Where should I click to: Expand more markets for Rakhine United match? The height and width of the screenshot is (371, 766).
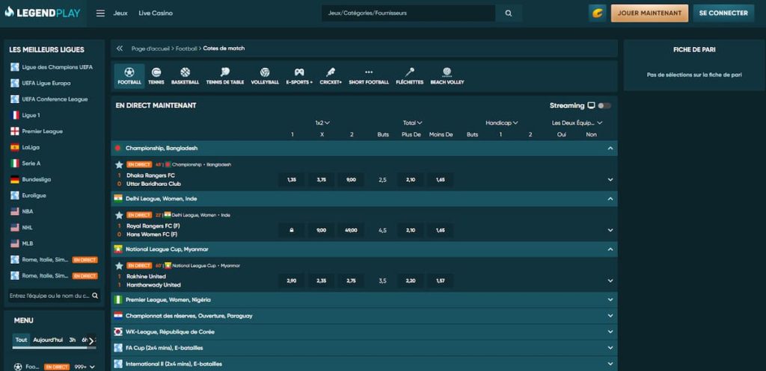[610, 281]
